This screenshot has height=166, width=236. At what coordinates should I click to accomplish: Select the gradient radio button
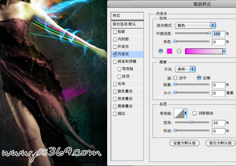coord(179,51)
